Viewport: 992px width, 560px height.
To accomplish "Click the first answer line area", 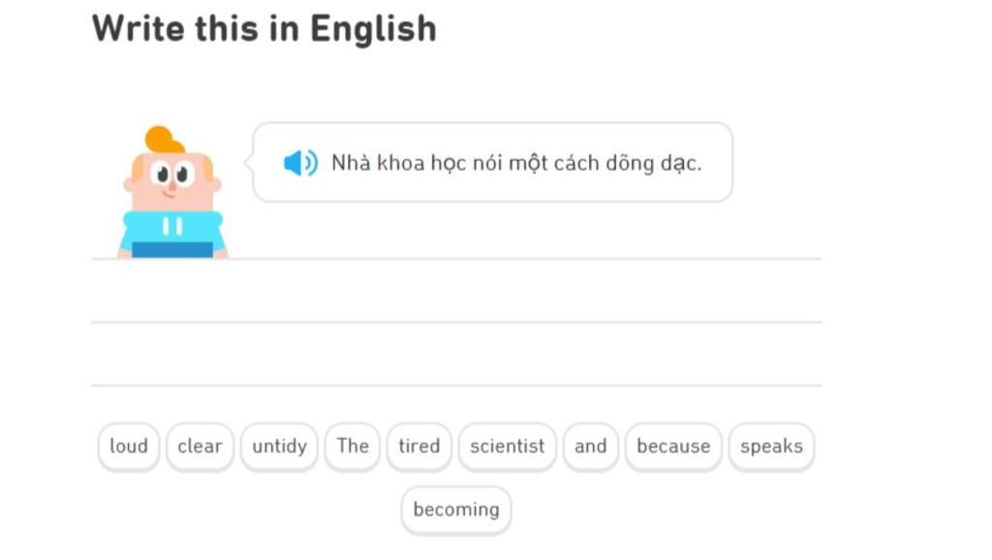I will (455, 292).
